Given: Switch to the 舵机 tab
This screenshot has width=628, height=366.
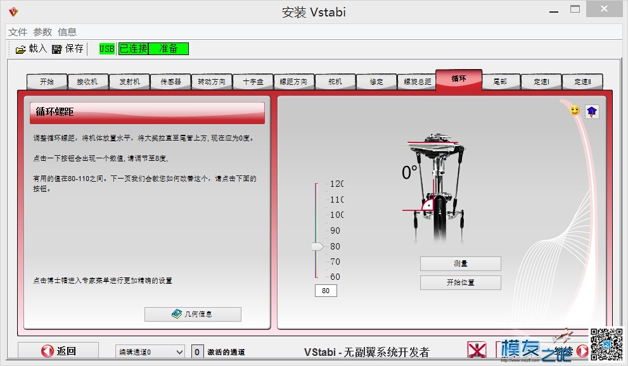Looking at the screenshot, I should pos(335,82).
